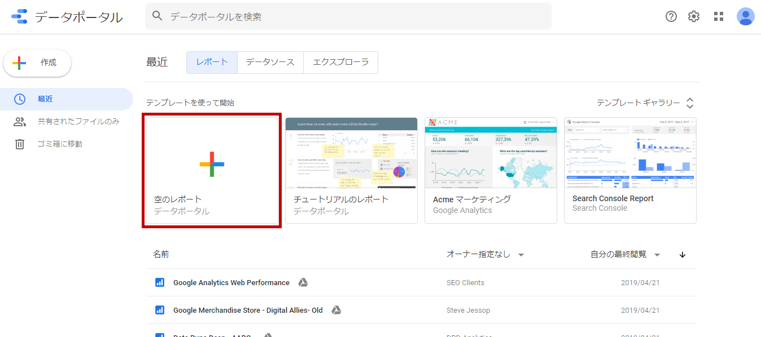Click the colorful plus icon beside 作成
761x337 pixels.
click(19, 63)
